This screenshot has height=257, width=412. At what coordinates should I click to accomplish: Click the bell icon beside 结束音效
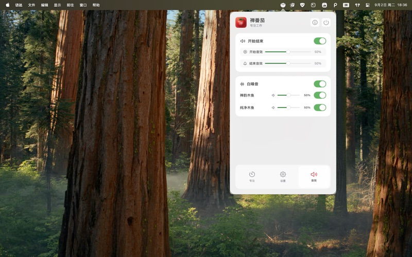click(245, 63)
